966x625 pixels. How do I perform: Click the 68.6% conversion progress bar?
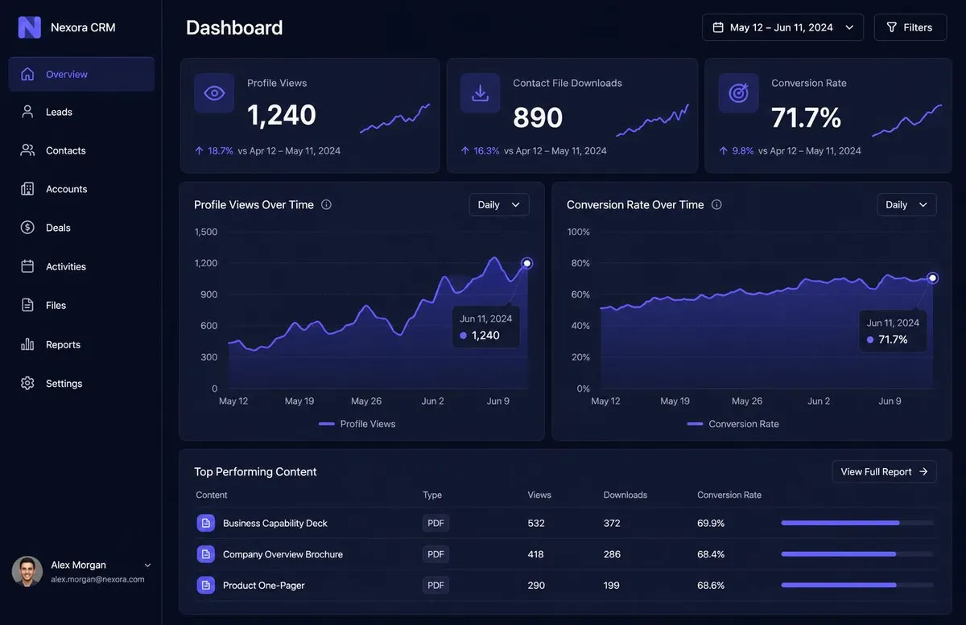857,585
